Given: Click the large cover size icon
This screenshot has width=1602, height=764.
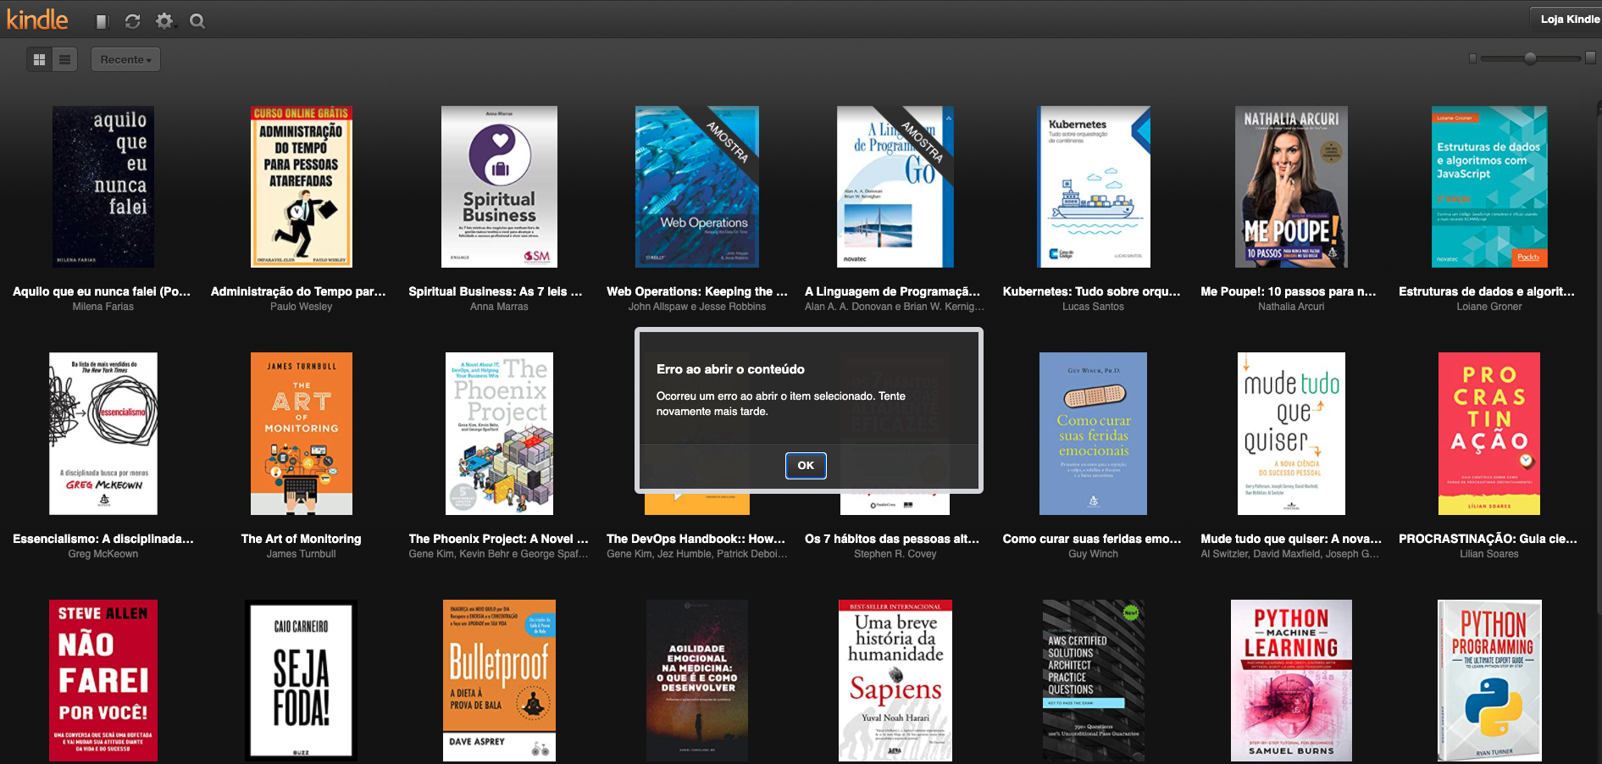Looking at the screenshot, I should (1590, 58).
